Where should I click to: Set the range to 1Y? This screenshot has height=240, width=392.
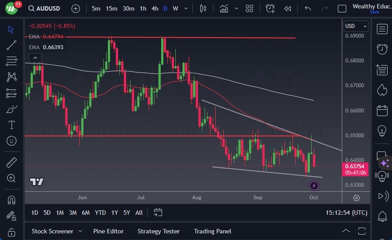tap(115, 213)
